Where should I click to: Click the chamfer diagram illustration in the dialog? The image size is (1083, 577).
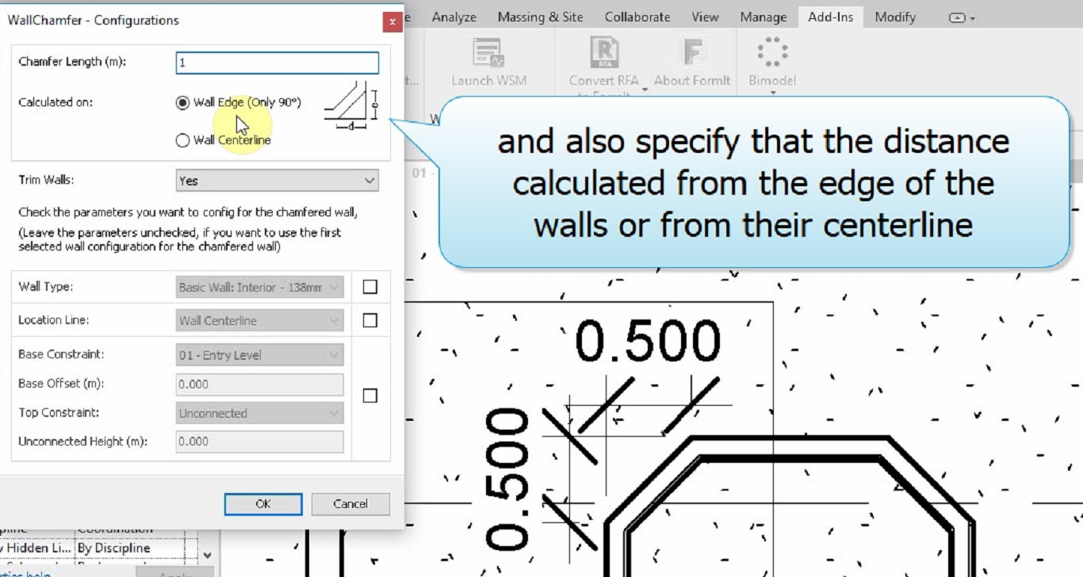point(351,104)
